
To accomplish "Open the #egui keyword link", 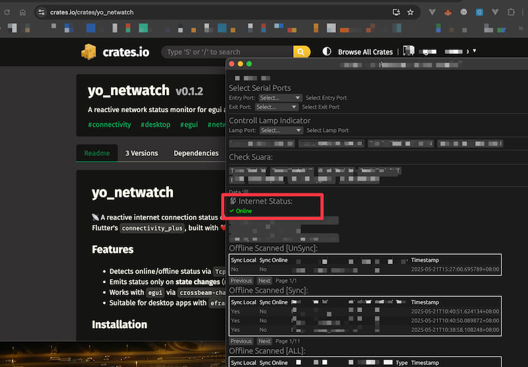I will tap(189, 125).
